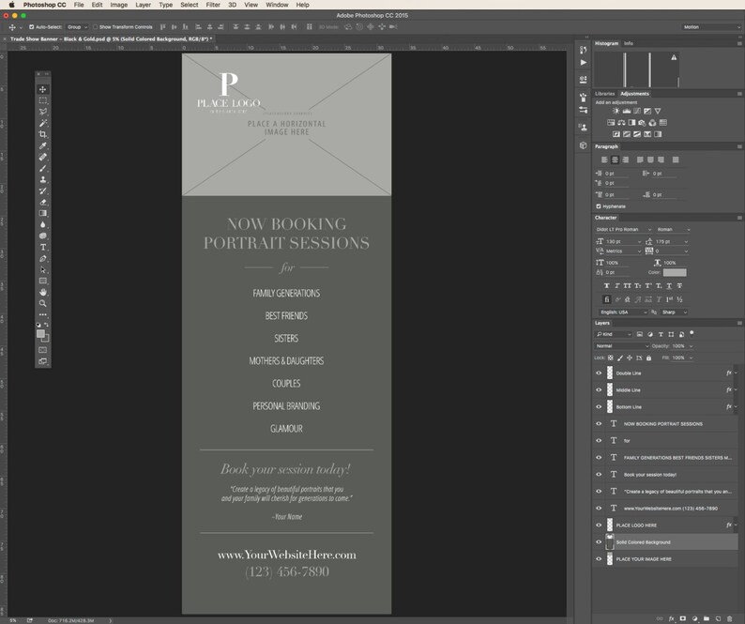Select the Healing Brush tool
The width and height of the screenshot is (745, 624).
pos(43,157)
